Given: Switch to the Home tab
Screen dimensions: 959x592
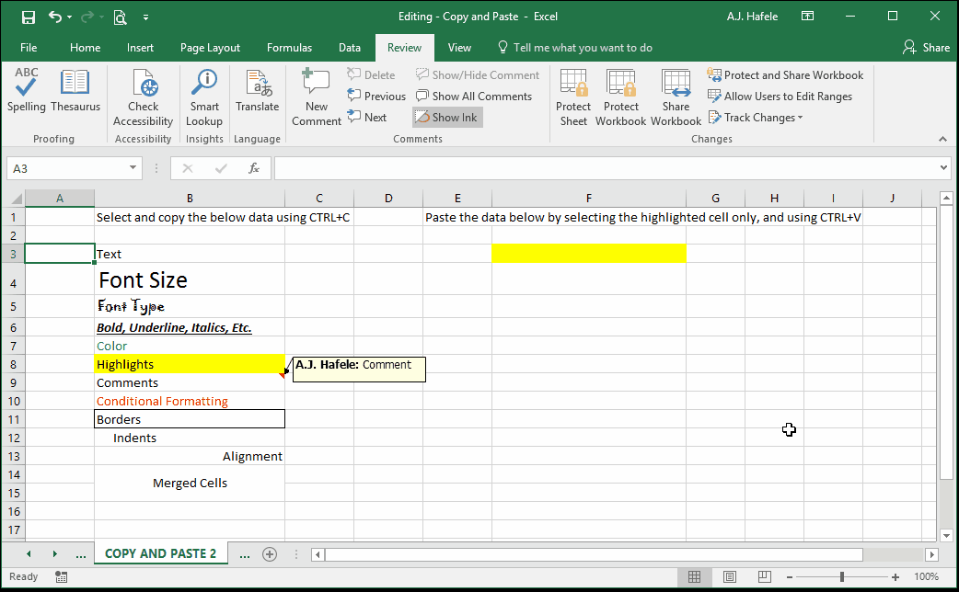Looking at the screenshot, I should click(x=85, y=47).
